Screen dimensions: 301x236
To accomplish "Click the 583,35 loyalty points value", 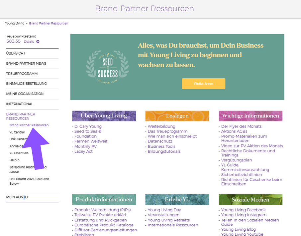I will pos(13,41).
